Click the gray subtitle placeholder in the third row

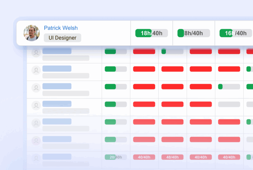tap(66, 93)
